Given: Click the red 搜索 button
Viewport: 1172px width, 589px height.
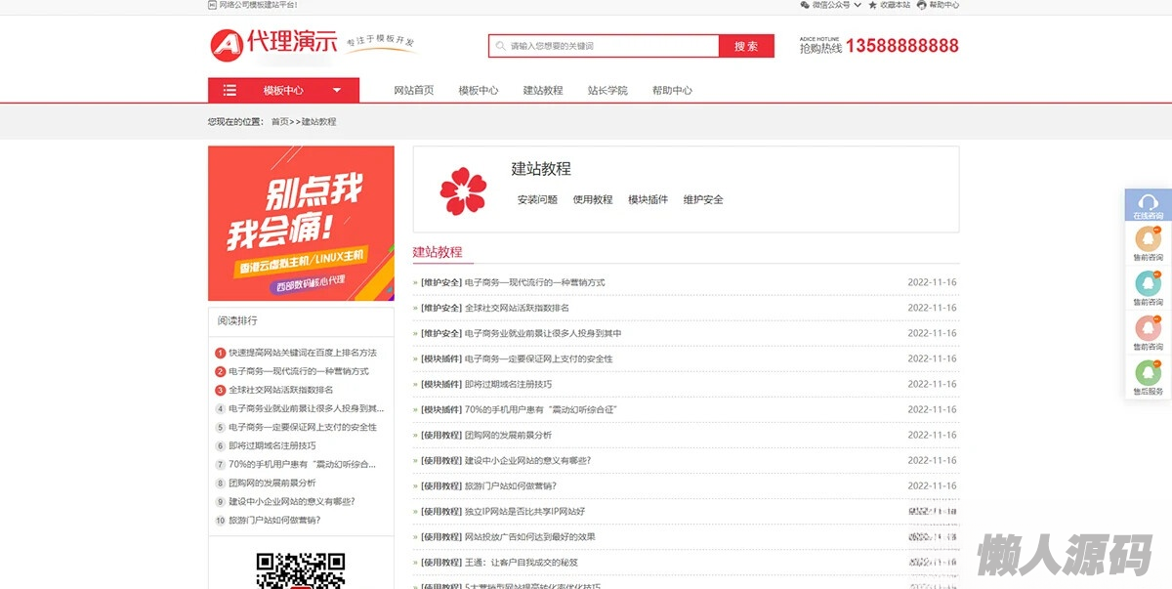Looking at the screenshot, I should (x=746, y=46).
